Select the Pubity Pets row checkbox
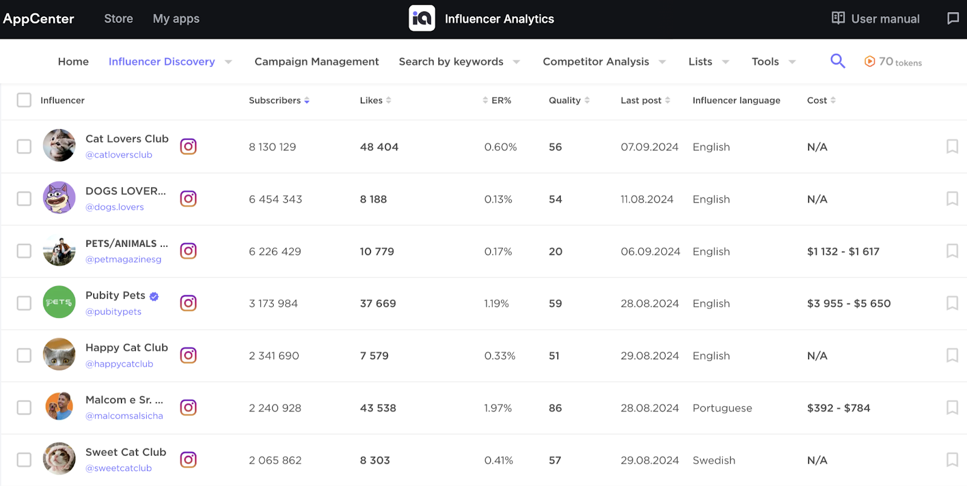This screenshot has height=486, width=967. tap(24, 303)
